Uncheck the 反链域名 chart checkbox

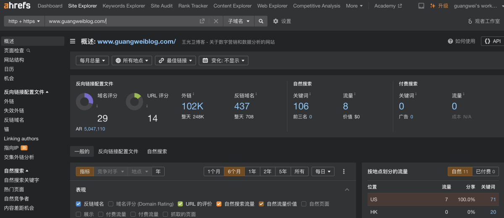[x=78, y=204]
